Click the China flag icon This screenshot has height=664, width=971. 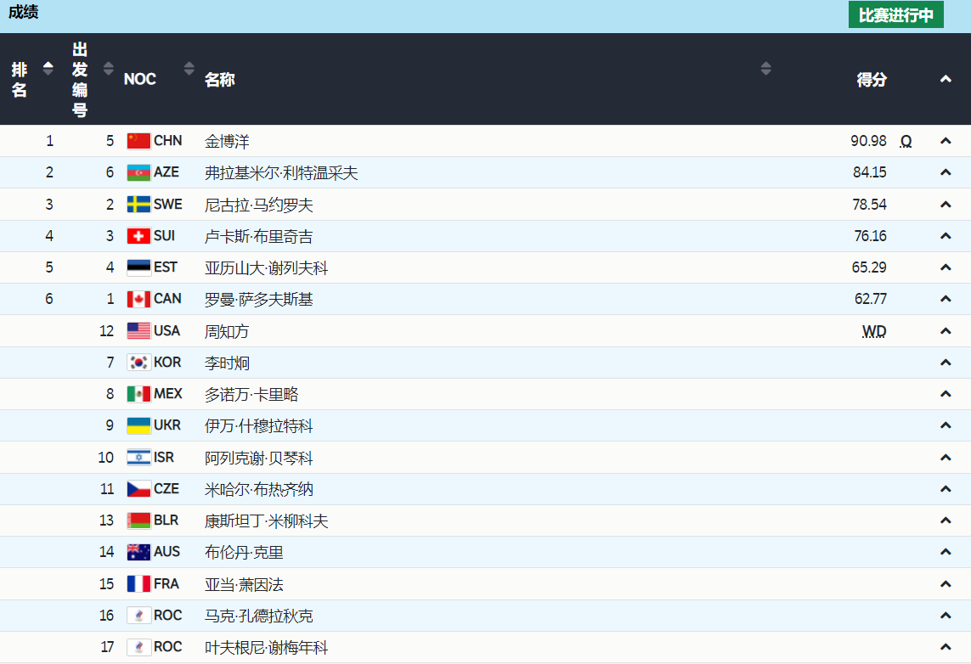(138, 141)
